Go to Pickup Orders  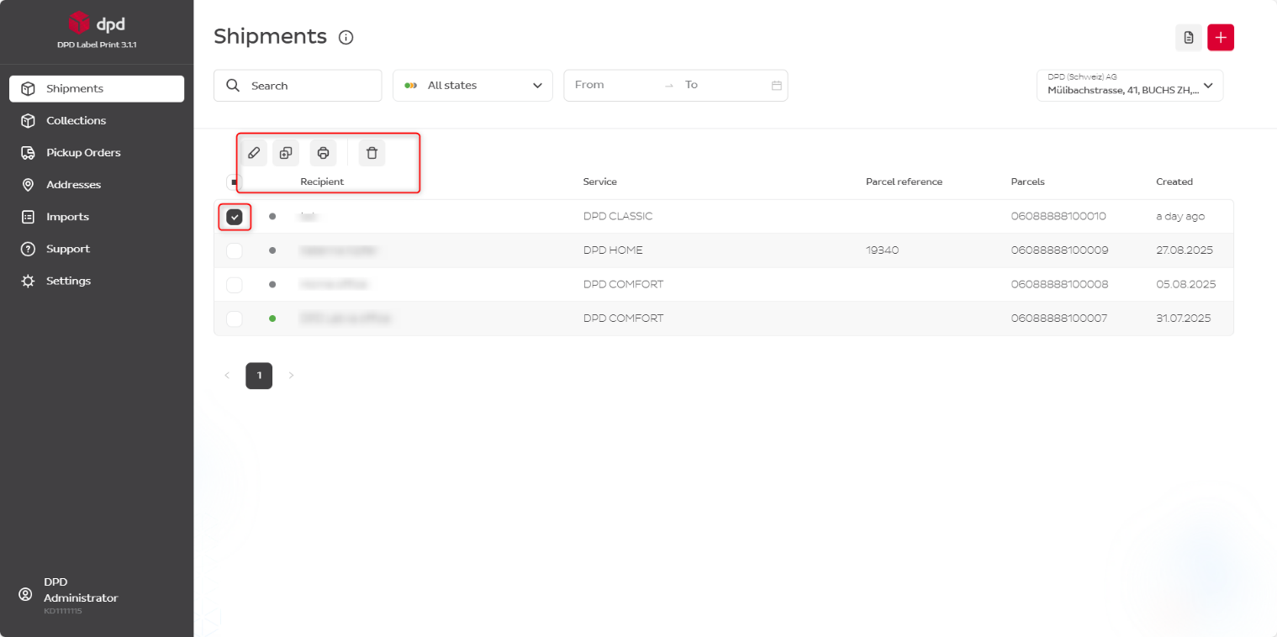[x=97, y=153]
